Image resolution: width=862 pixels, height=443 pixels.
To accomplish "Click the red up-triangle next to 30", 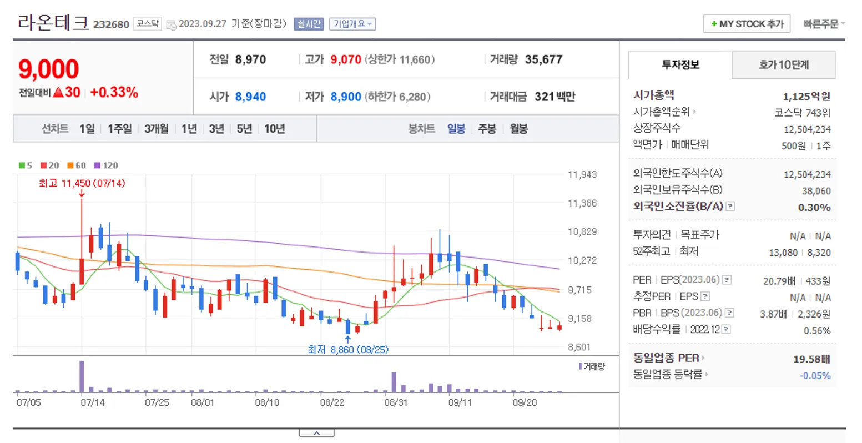I will [x=58, y=92].
